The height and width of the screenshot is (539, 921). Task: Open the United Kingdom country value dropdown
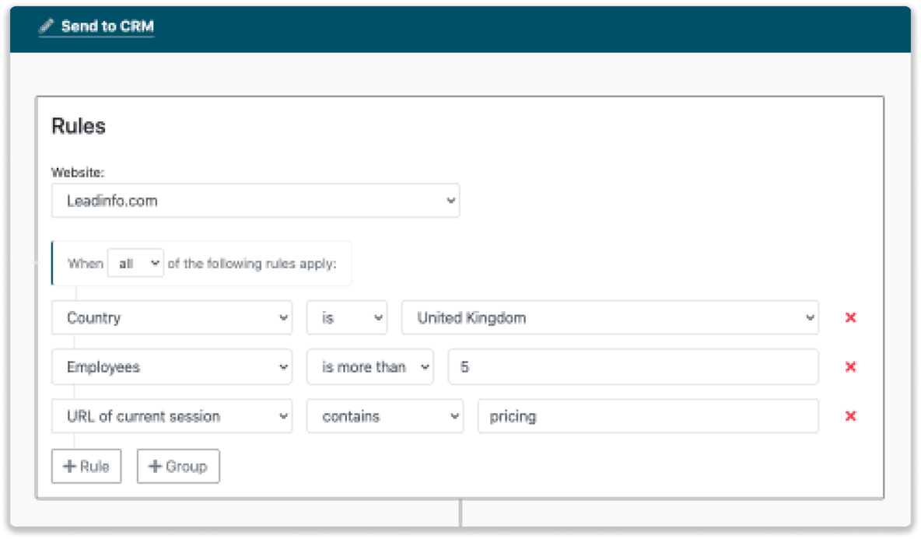(611, 317)
